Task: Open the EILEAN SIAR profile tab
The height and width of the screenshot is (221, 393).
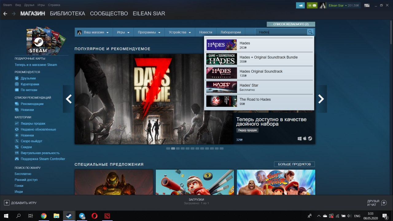Action: tap(149, 14)
